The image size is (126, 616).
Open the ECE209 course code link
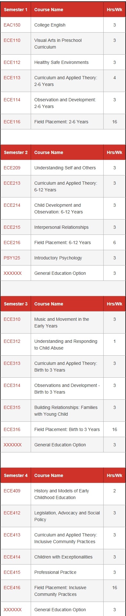(x=12, y=168)
